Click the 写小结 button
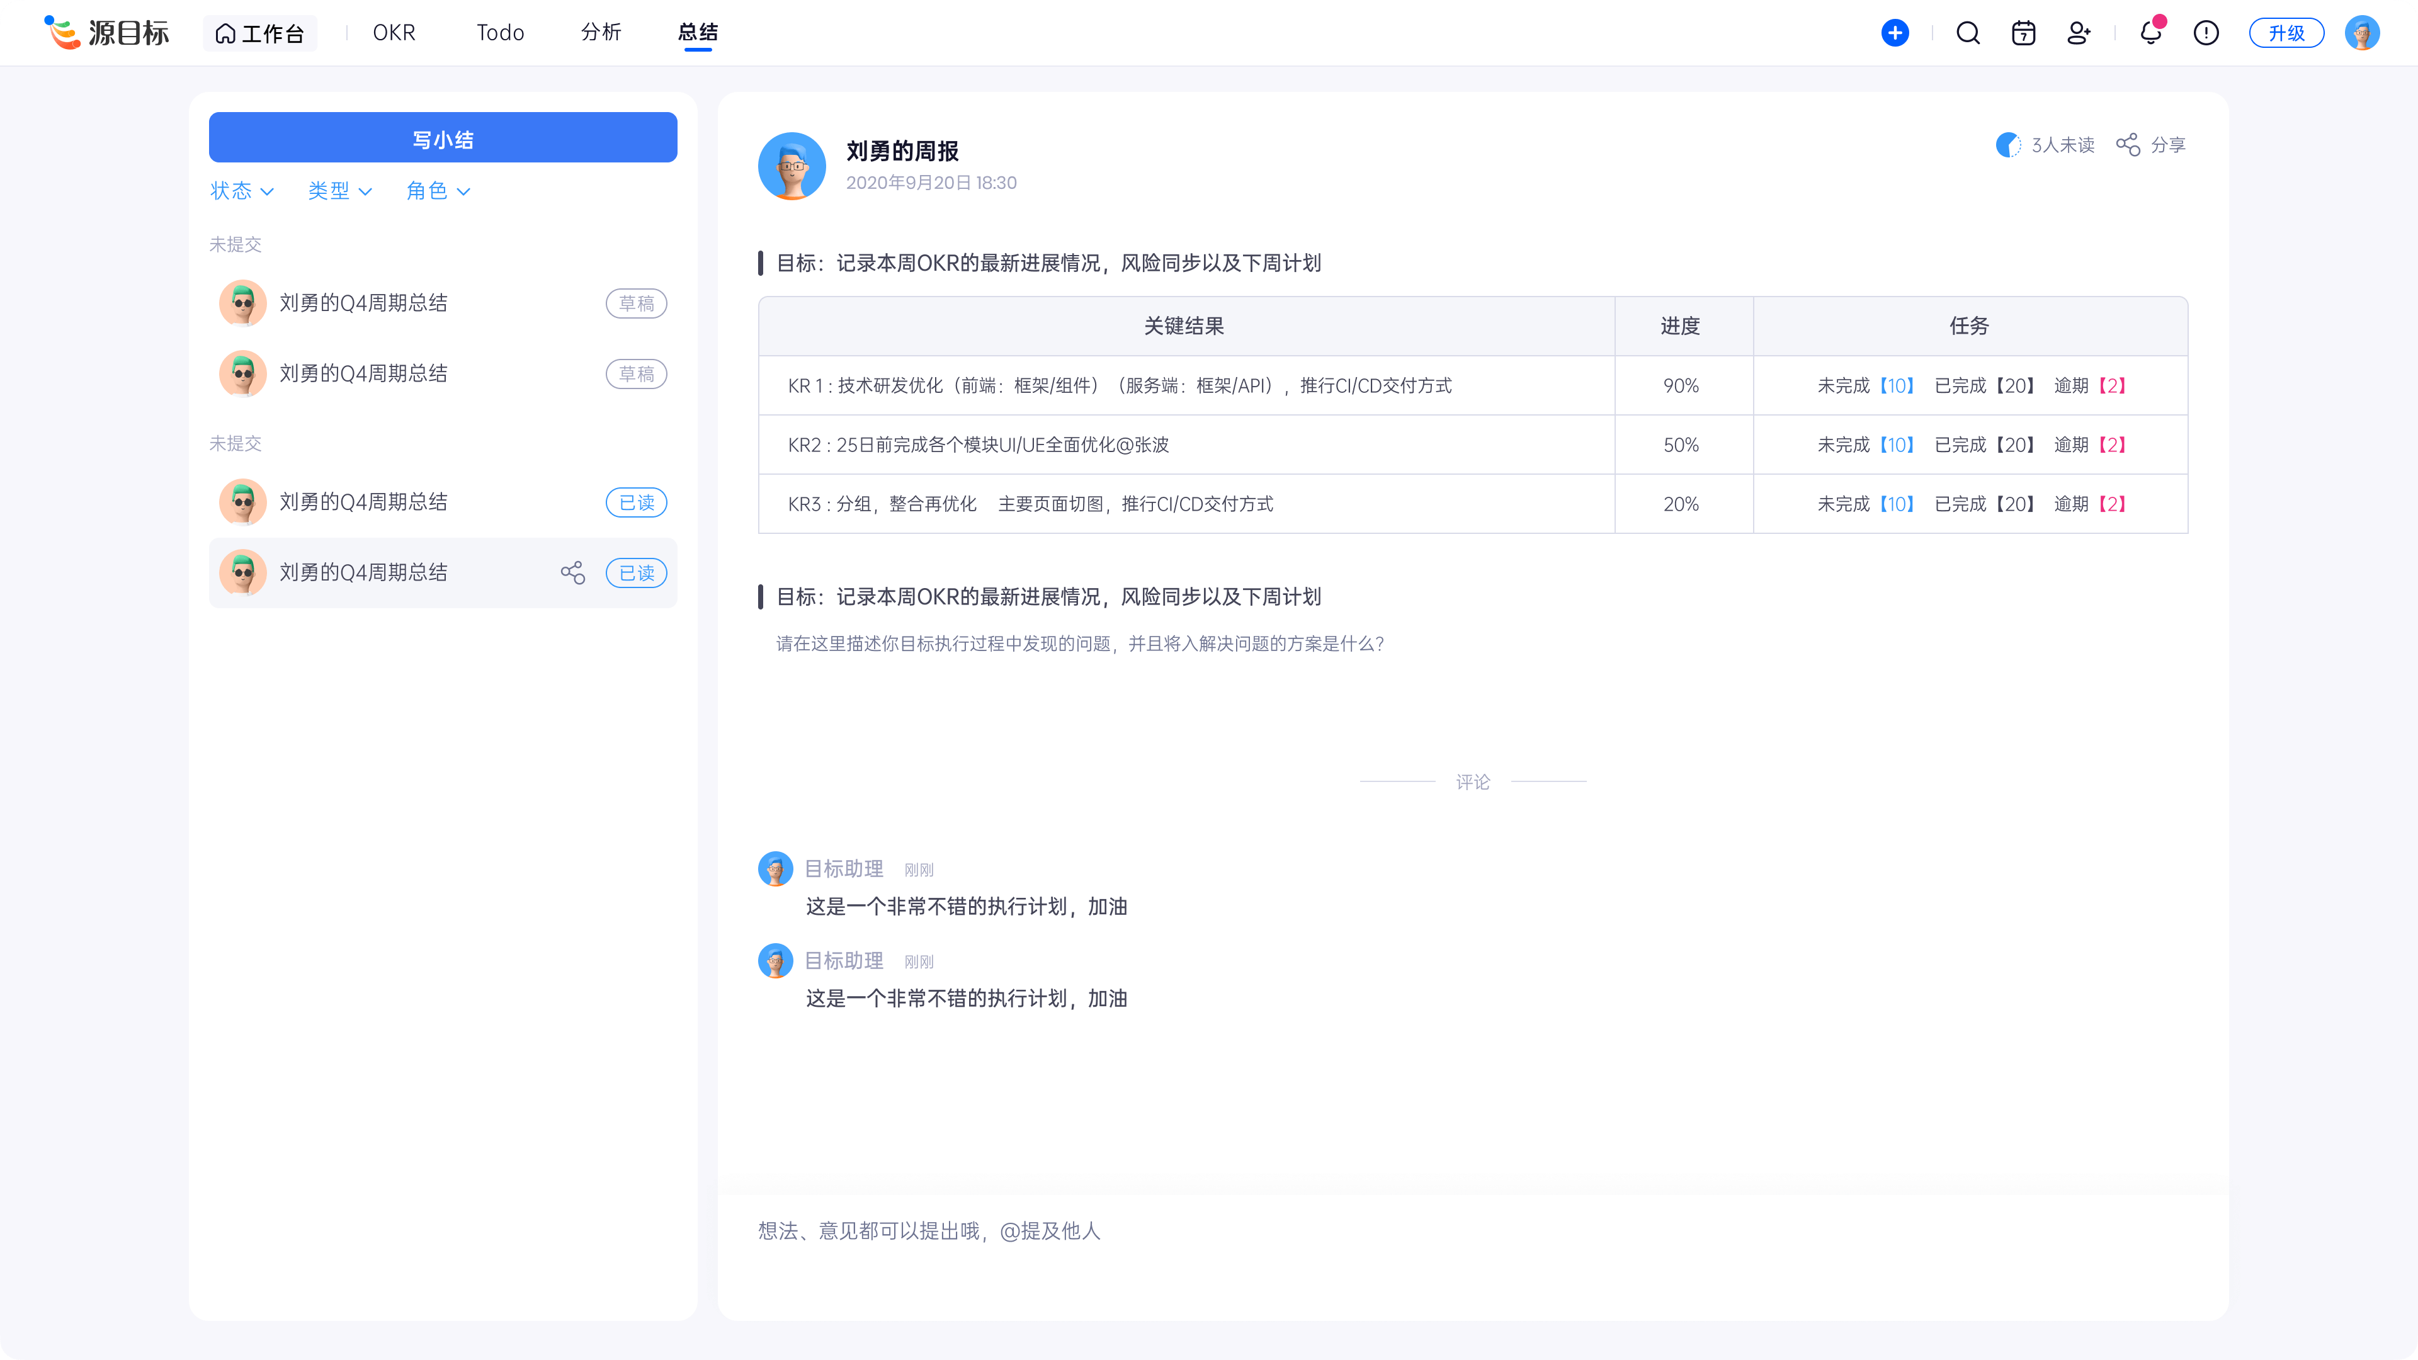The height and width of the screenshot is (1360, 2418). tap(443, 138)
